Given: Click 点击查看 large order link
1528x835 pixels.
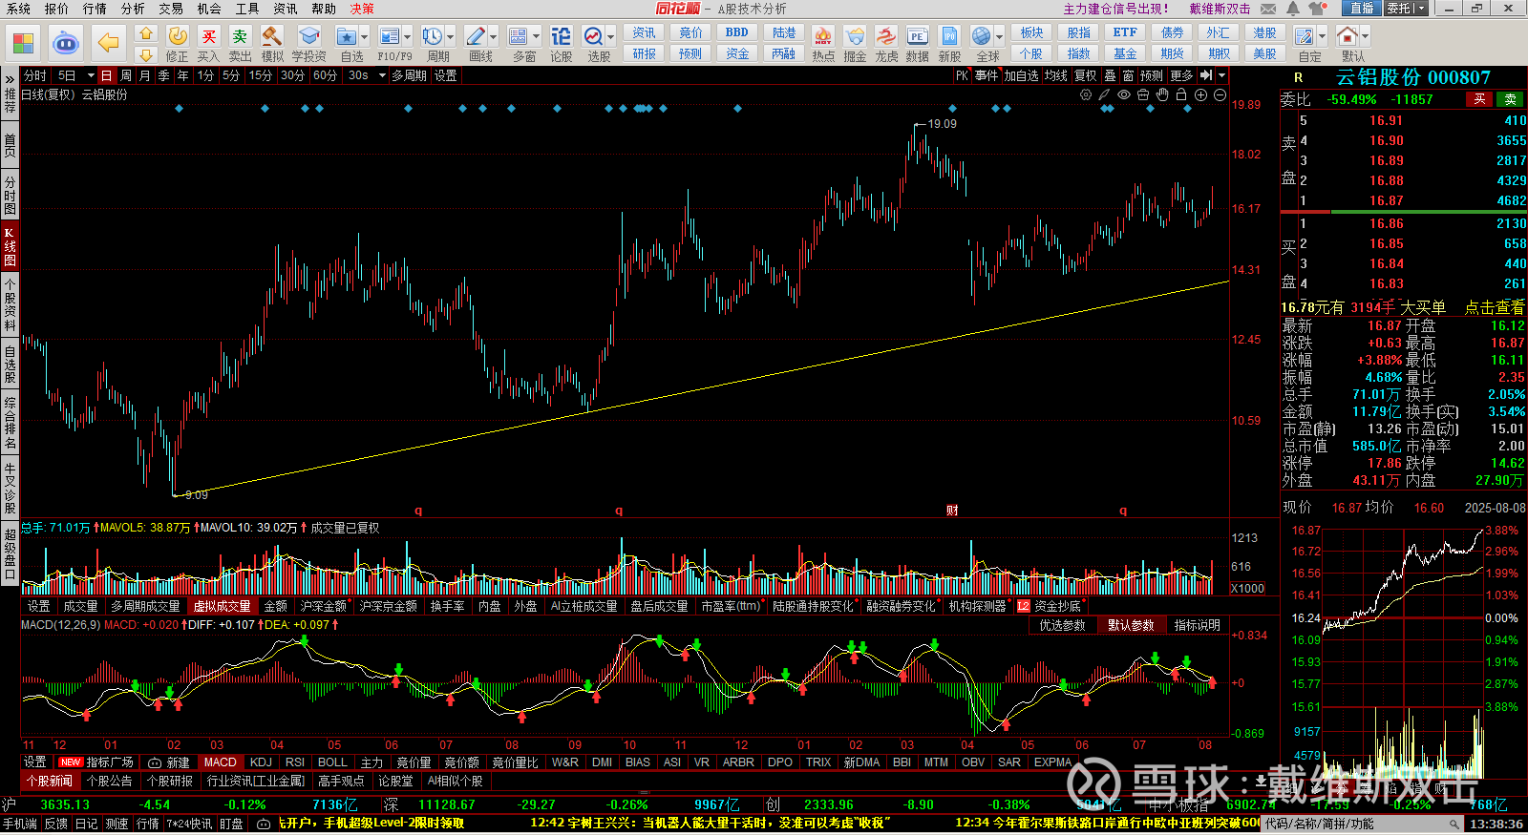Looking at the screenshot, I should pyautogui.click(x=1495, y=307).
